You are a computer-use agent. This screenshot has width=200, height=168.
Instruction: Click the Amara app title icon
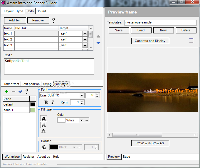[x=3, y=3]
